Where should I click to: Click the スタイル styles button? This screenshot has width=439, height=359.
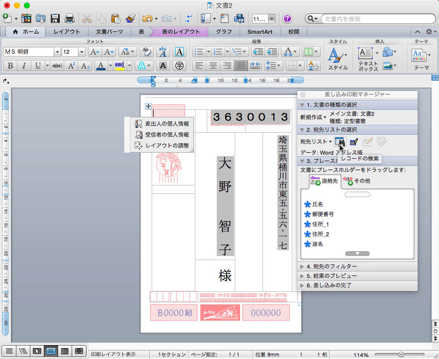338,59
